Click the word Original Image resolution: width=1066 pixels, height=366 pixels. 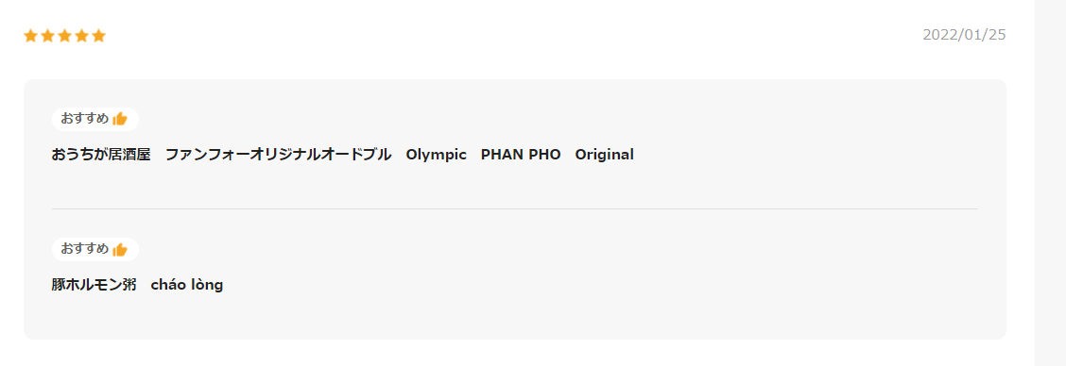[605, 155]
